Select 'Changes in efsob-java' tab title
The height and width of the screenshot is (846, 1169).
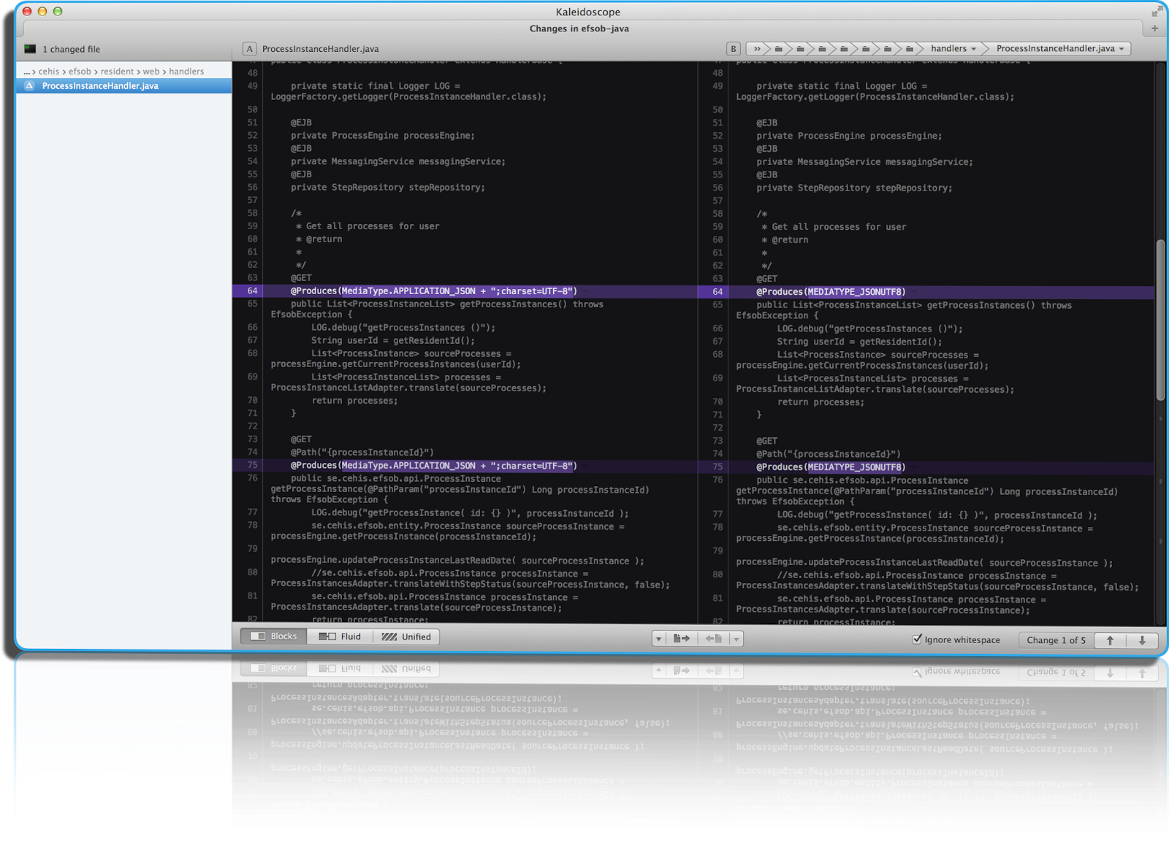coord(579,28)
